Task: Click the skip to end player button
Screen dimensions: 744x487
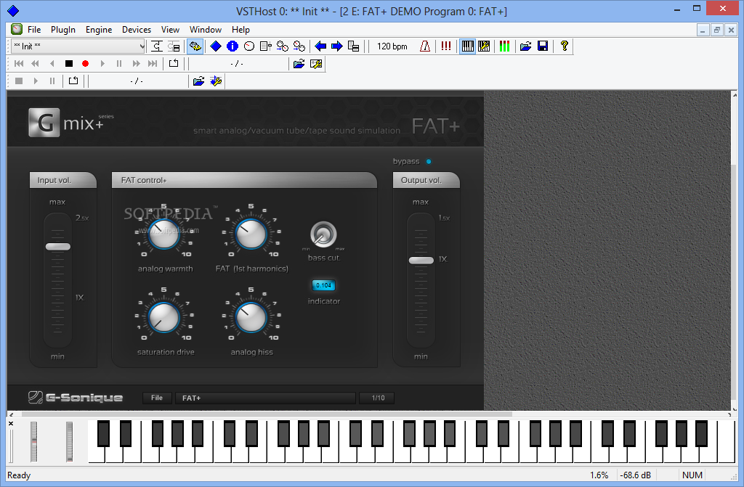Action: tap(153, 64)
